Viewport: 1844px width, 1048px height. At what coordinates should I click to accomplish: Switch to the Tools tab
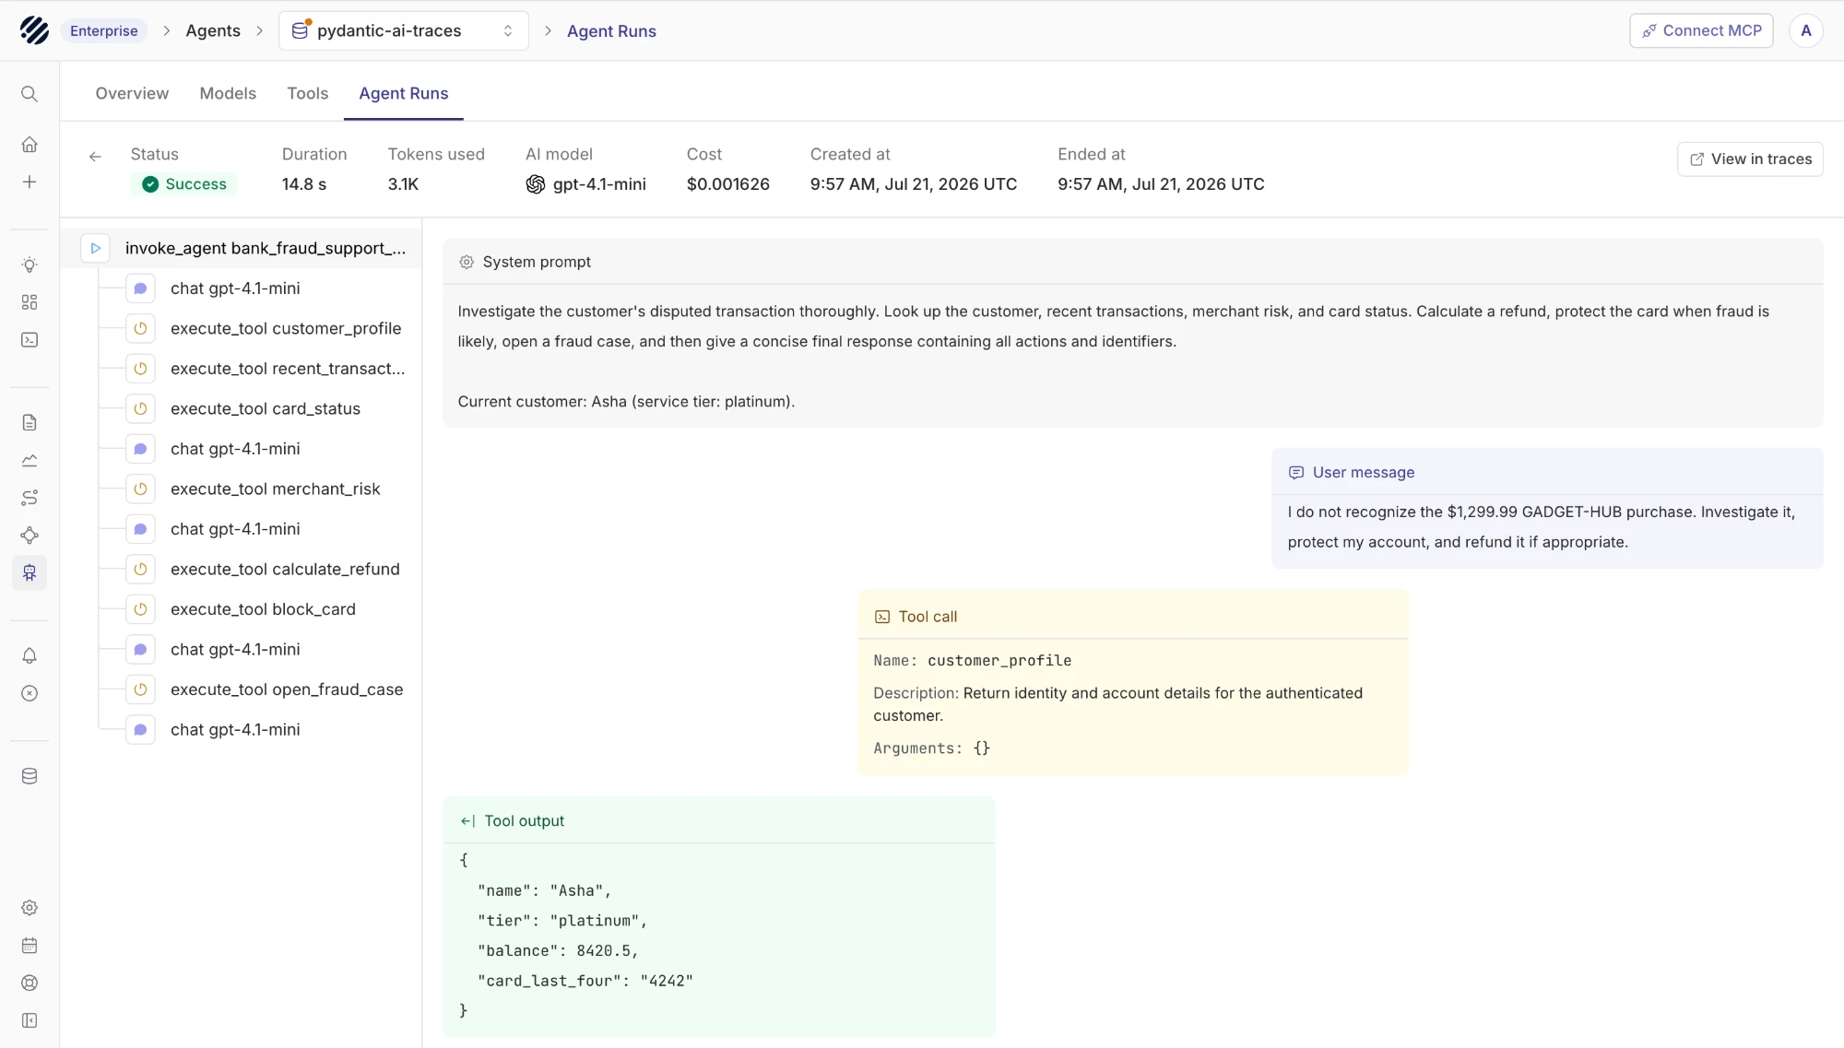tap(307, 93)
